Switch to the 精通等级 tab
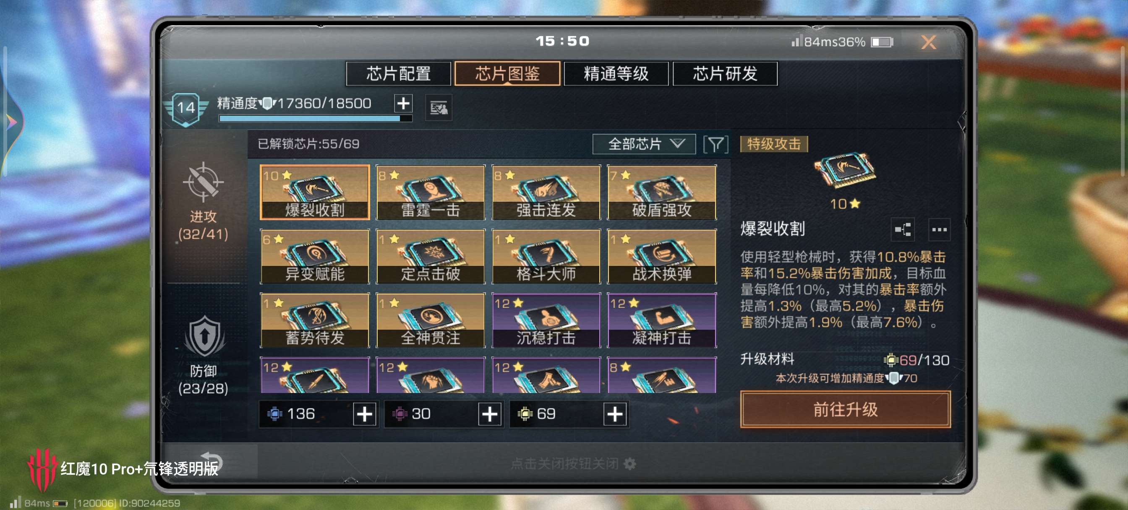Viewport: 1128px width, 510px height. tap(616, 73)
